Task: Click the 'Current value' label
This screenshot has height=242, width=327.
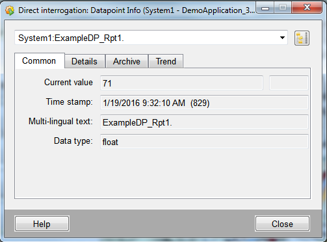Action: [x=68, y=83]
